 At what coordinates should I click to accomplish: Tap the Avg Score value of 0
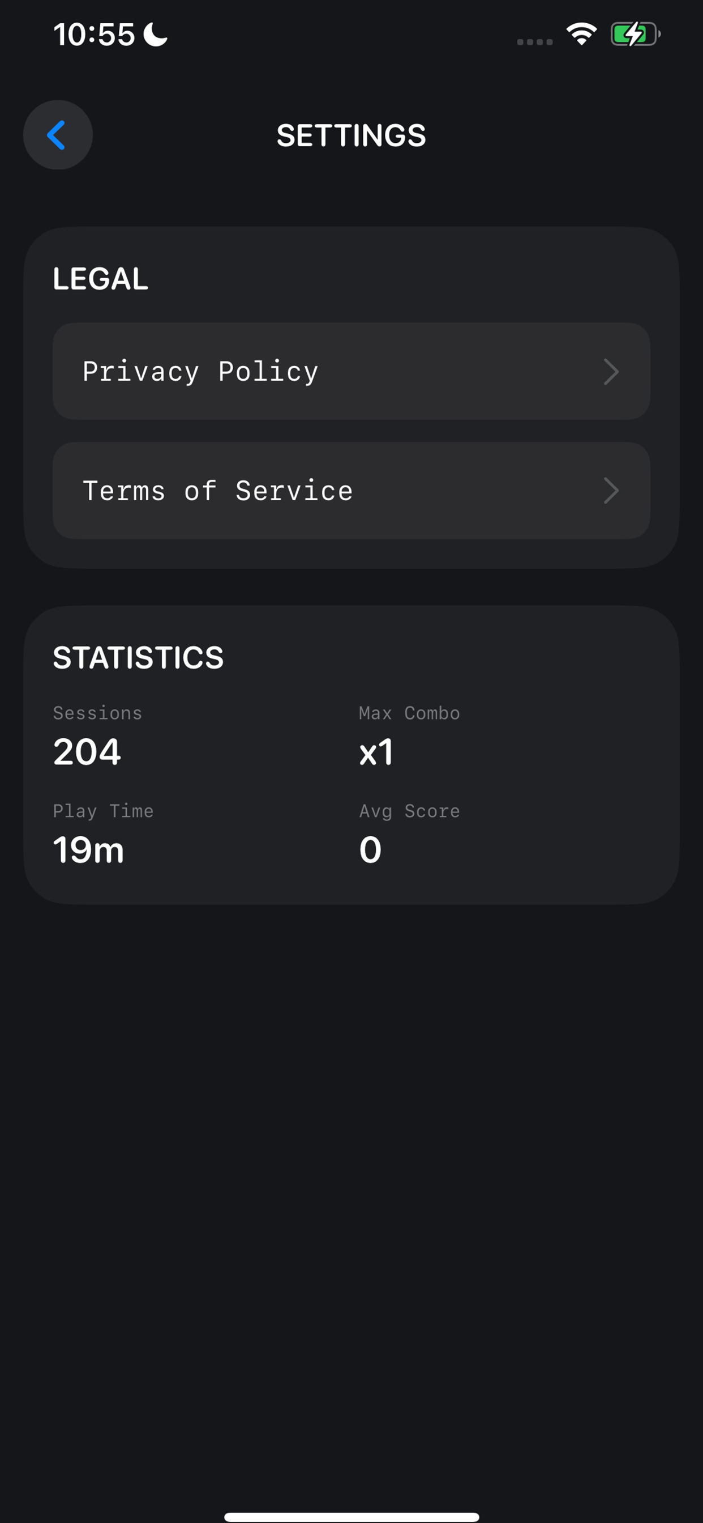click(x=370, y=850)
